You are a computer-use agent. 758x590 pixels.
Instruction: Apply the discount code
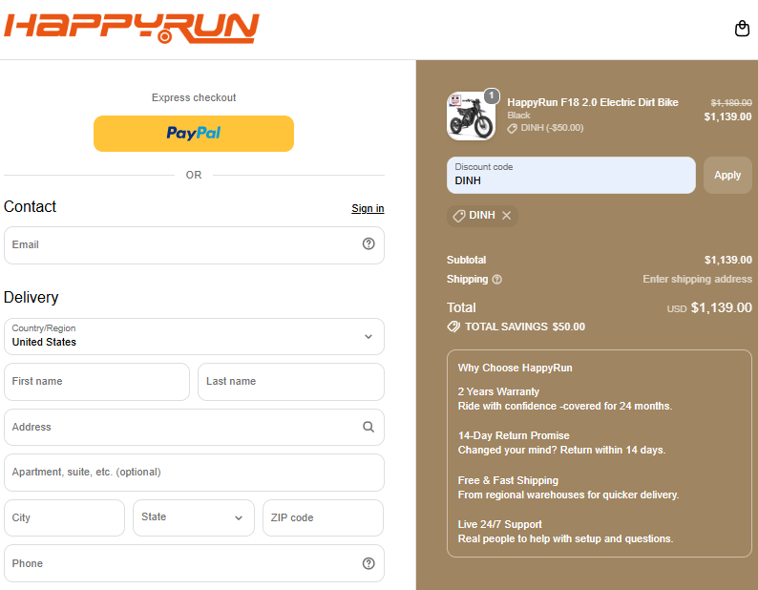727,175
